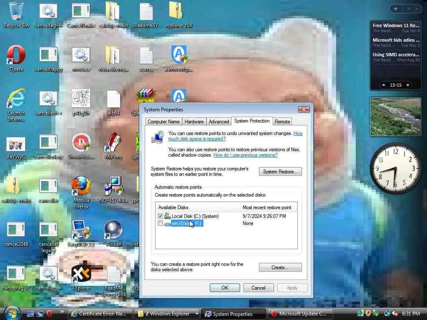The image size is (427, 320).
Task: Click the System Restore... button
Action: pyautogui.click(x=280, y=172)
